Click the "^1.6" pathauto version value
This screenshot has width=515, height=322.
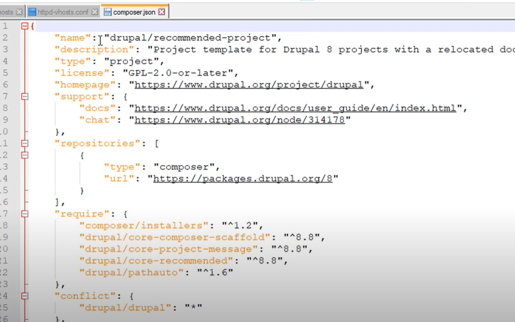click(x=215, y=273)
